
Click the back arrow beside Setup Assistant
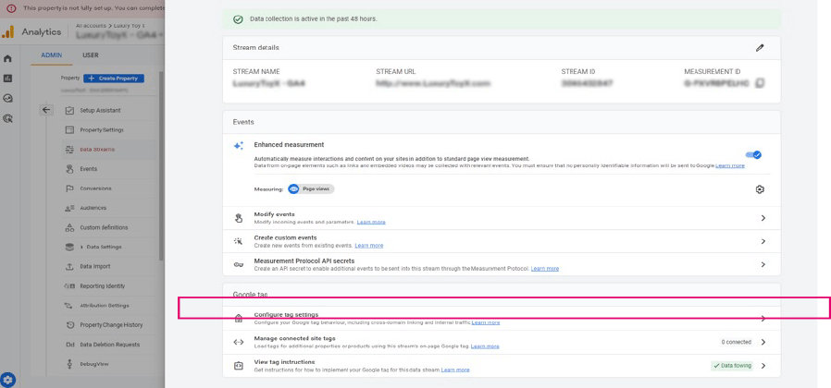coord(46,110)
